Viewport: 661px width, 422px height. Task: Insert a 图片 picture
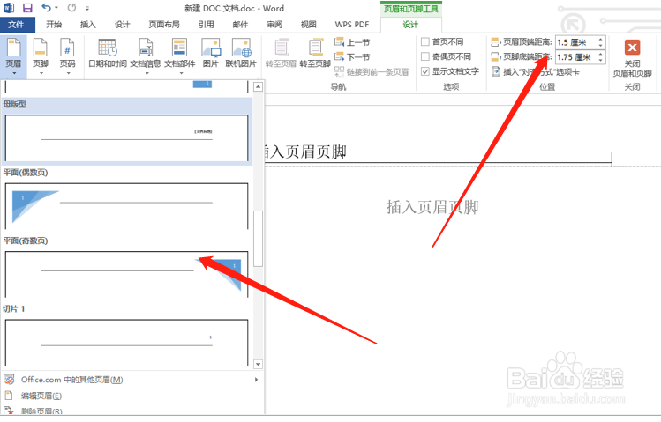click(x=210, y=54)
